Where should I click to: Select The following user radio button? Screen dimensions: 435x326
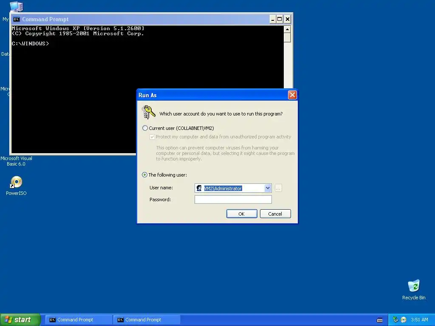click(x=144, y=174)
